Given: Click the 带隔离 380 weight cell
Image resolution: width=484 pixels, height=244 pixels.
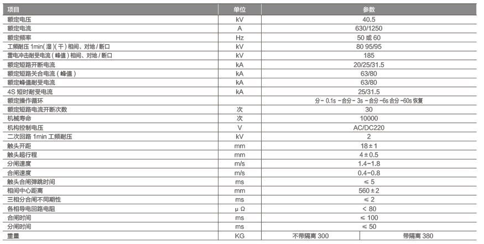Looking at the screenshot, I should (422, 236).
